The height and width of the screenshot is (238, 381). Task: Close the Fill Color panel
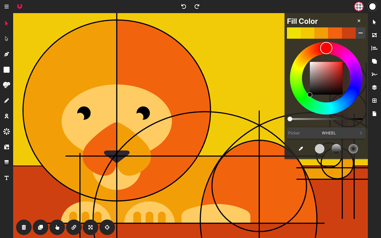tap(359, 21)
